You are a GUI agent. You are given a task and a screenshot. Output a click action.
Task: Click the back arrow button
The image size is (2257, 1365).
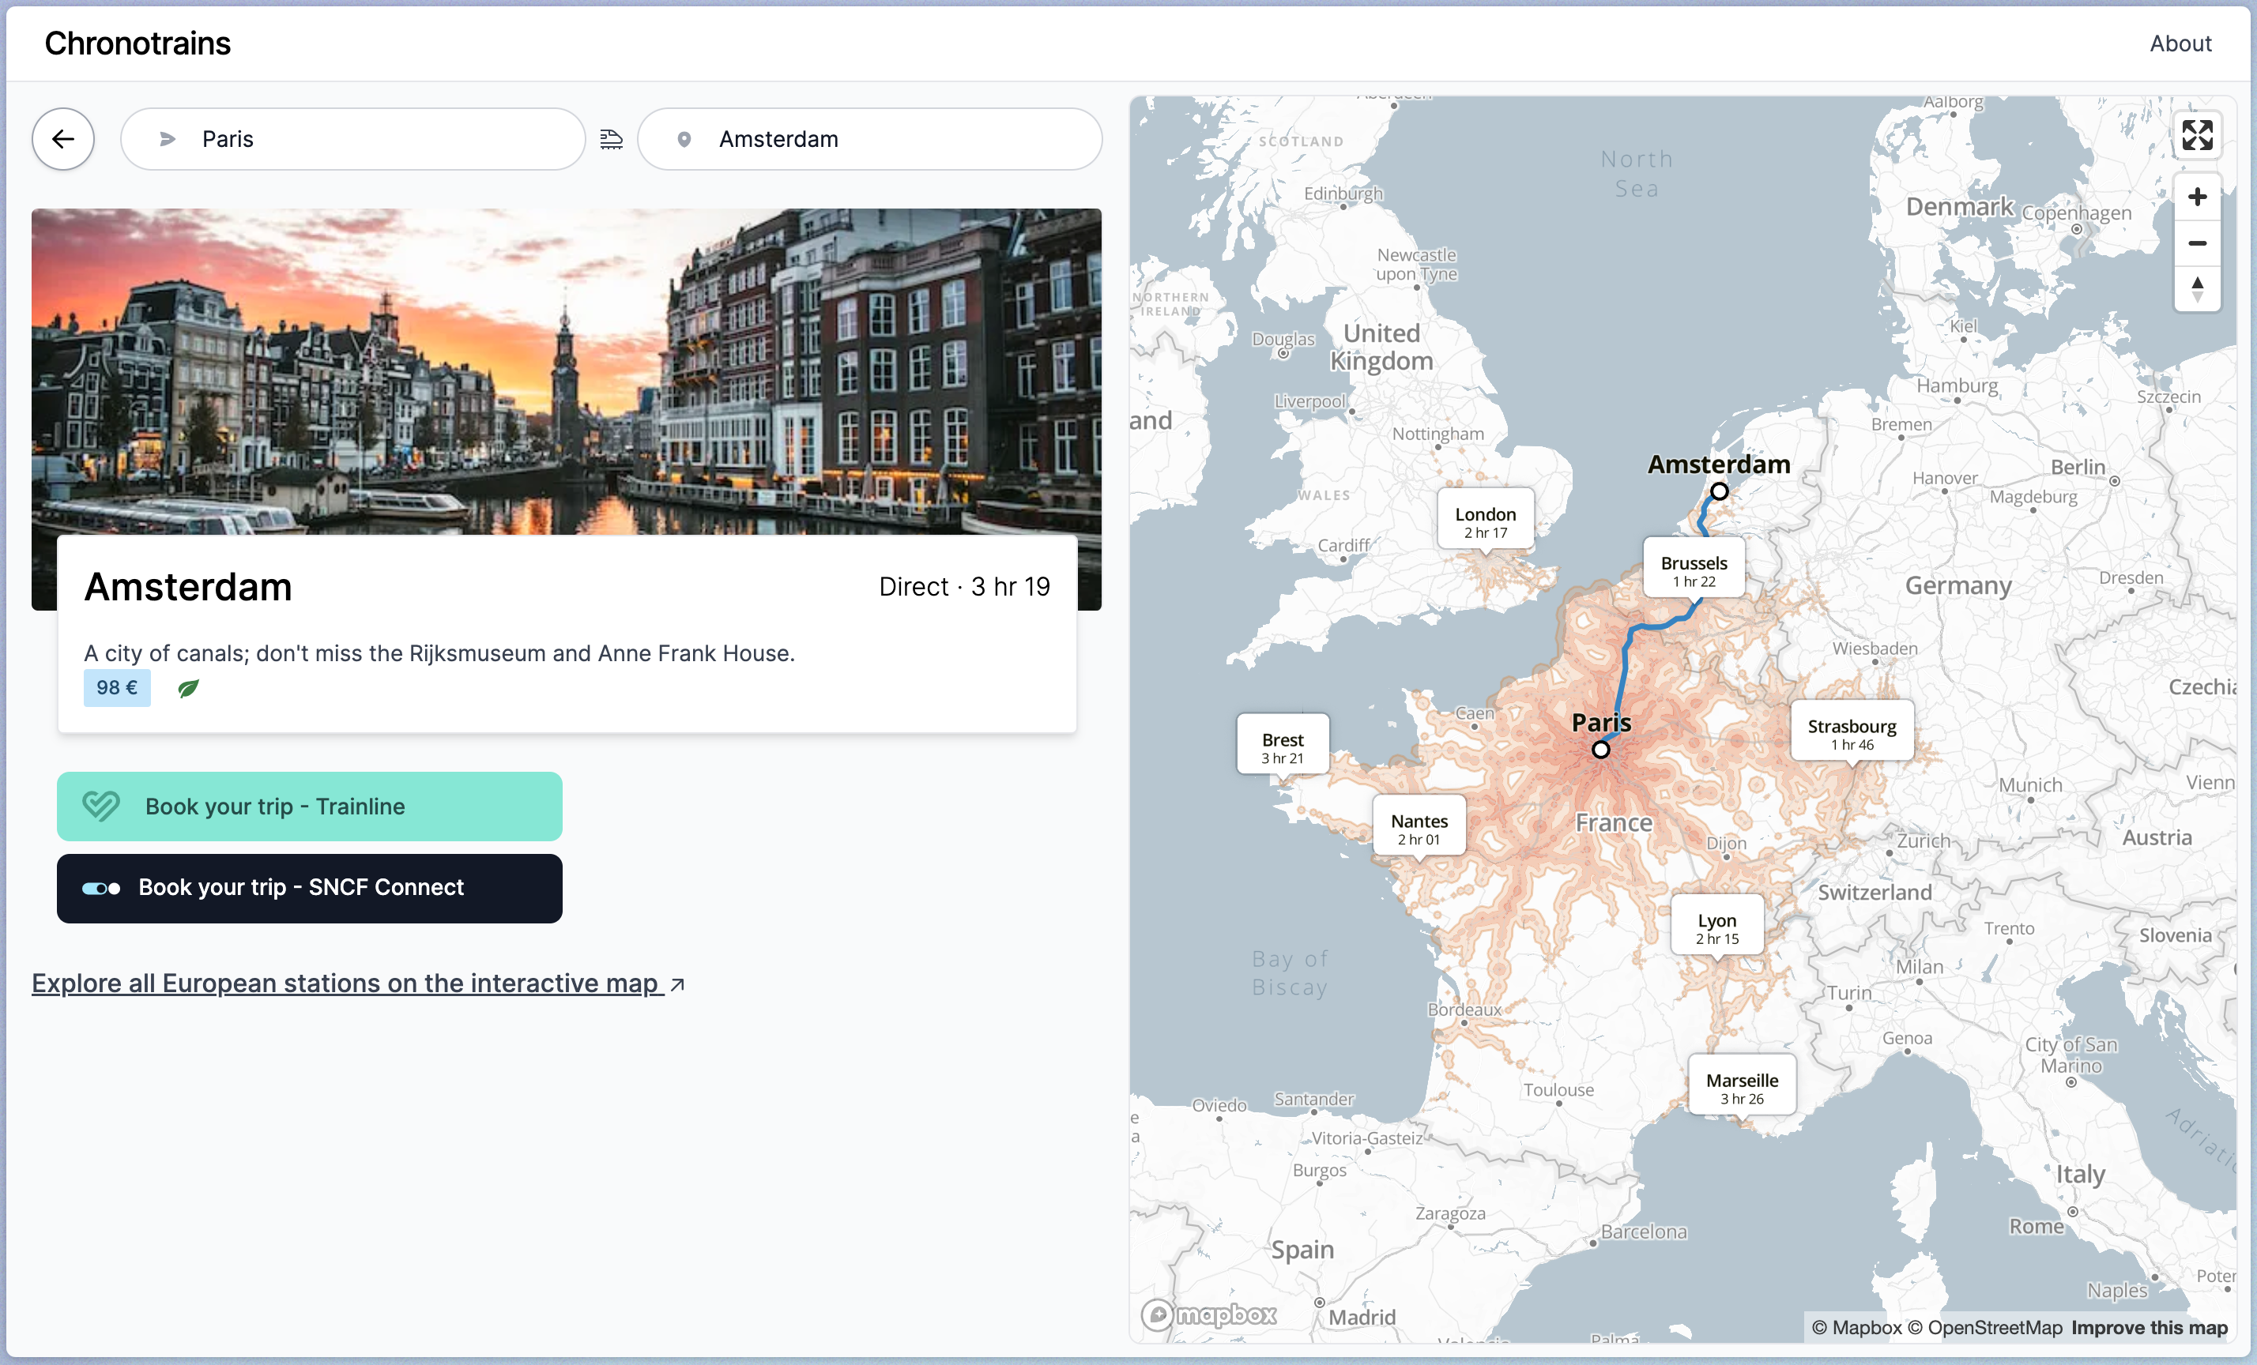coord(63,139)
